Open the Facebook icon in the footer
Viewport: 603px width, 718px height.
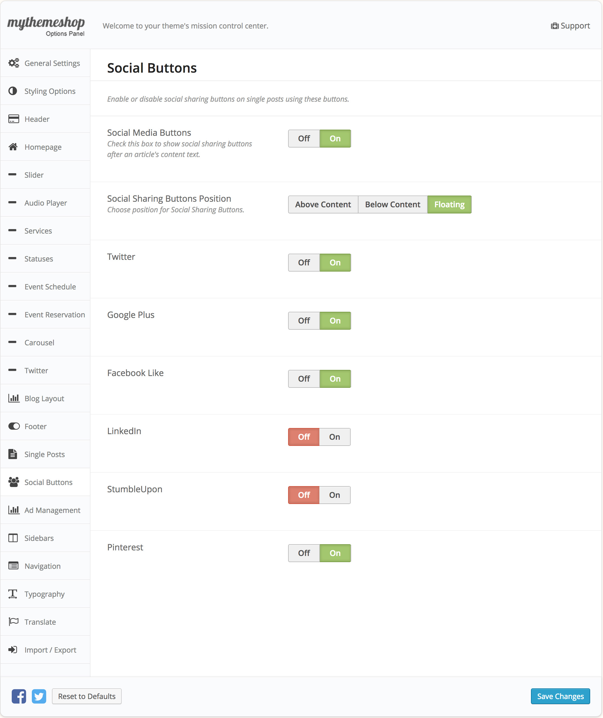click(x=19, y=696)
